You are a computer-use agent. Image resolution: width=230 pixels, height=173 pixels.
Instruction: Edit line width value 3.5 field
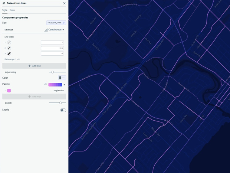pos(52,48)
